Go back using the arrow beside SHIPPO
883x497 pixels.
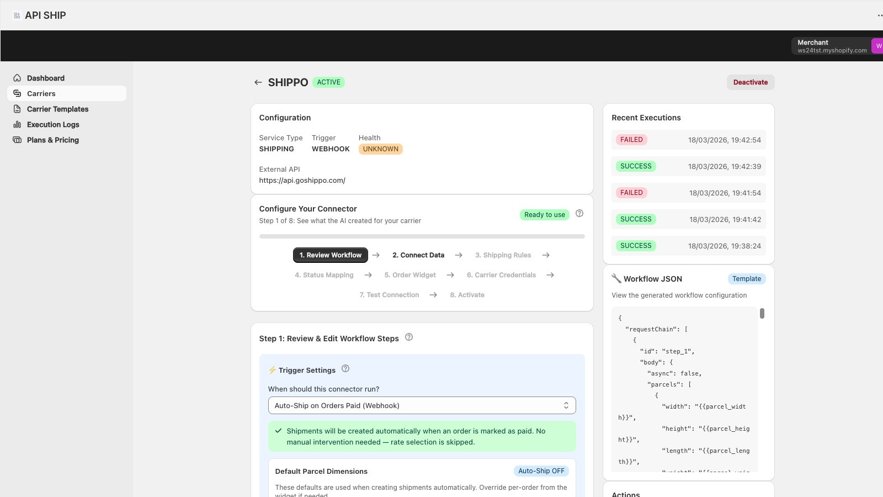tap(258, 82)
